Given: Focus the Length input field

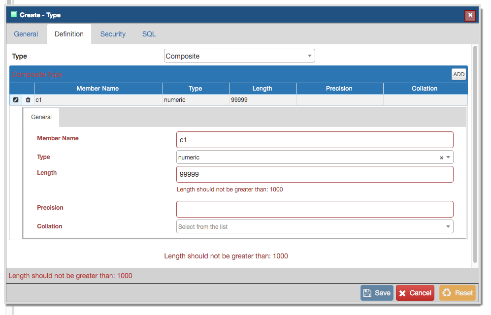Looking at the screenshot, I should [x=314, y=174].
